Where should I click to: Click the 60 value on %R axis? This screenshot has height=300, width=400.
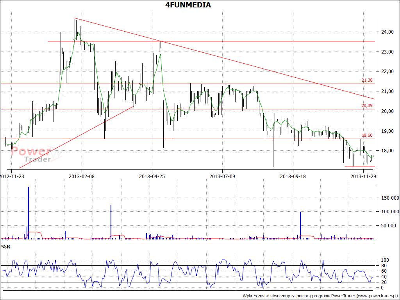[385, 271]
